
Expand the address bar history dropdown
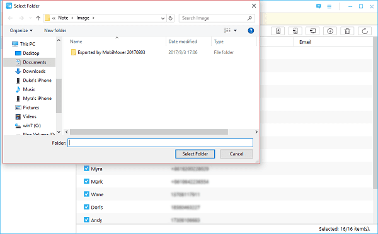coord(163,18)
